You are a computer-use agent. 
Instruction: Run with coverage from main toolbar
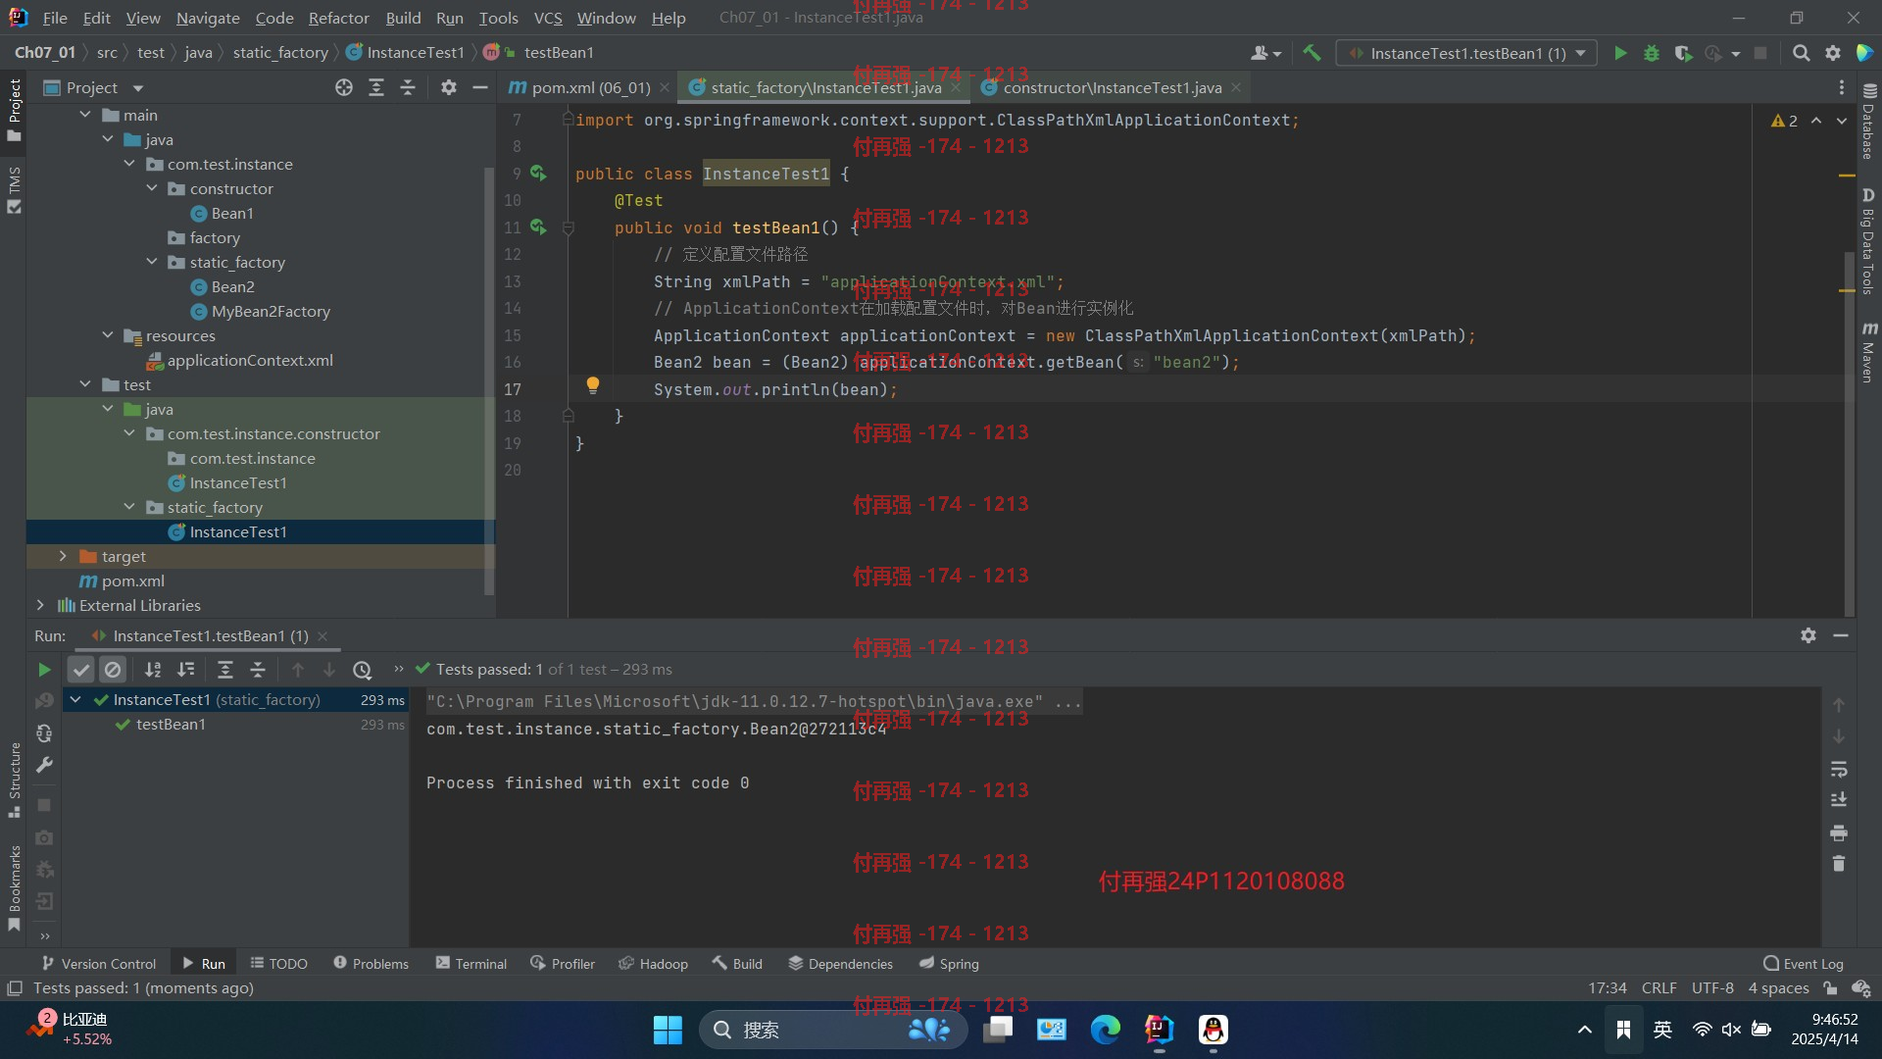(x=1683, y=53)
